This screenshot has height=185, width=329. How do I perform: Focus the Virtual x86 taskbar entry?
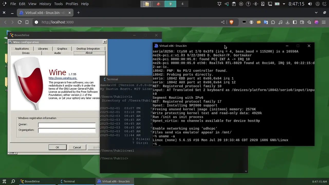click(x=115, y=181)
